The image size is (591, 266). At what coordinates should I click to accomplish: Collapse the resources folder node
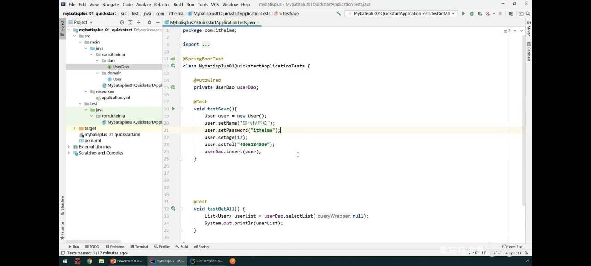tap(86, 91)
